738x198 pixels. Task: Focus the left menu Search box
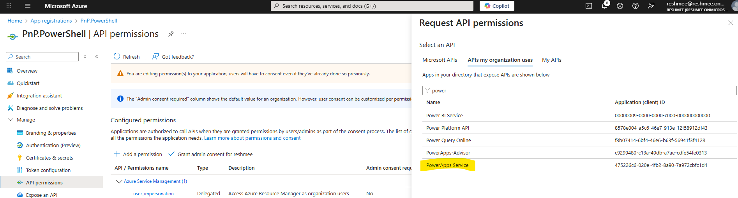tap(42, 57)
